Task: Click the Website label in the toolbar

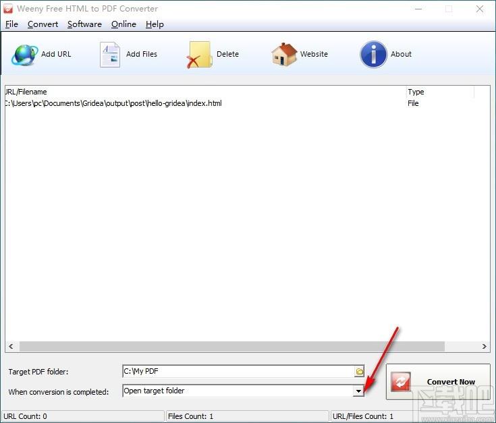Action: click(x=314, y=54)
